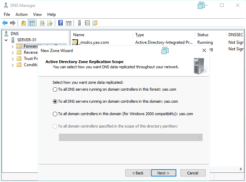The image size is (246, 182).
Task: Select replication to all DNS servers in forest
Action: click(x=55, y=90)
